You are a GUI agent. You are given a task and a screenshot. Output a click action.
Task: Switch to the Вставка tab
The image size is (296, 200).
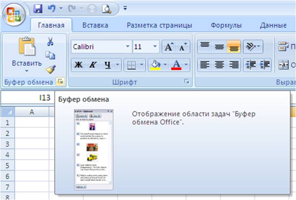(x=95, y=25)
